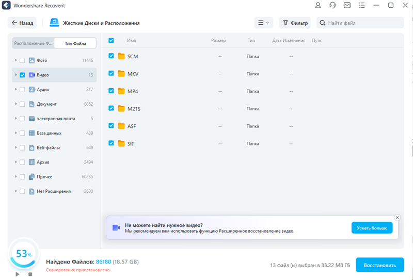Click the headset support icon
The height and width of the screenshot is (280, 413).
pyautogui.click(x=332, y=6)
